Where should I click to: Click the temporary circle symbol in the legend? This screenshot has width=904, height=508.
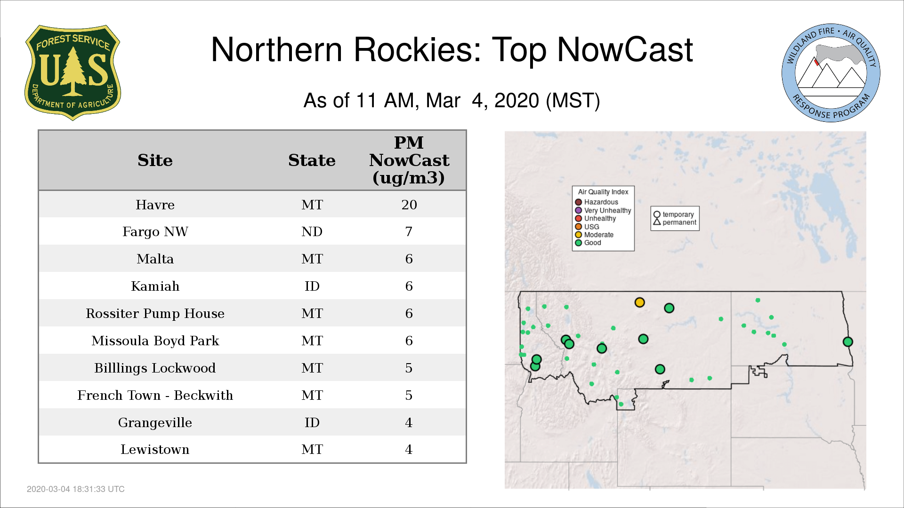point(657,214)
